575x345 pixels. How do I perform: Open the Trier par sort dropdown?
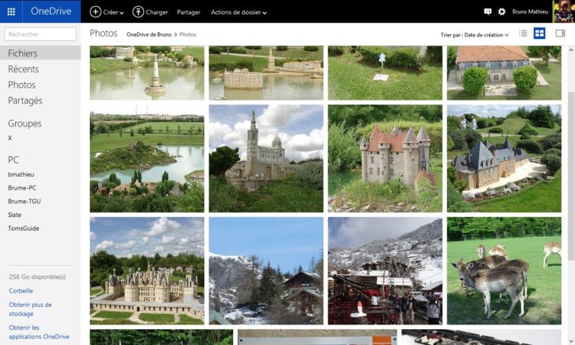coord(474,35)
